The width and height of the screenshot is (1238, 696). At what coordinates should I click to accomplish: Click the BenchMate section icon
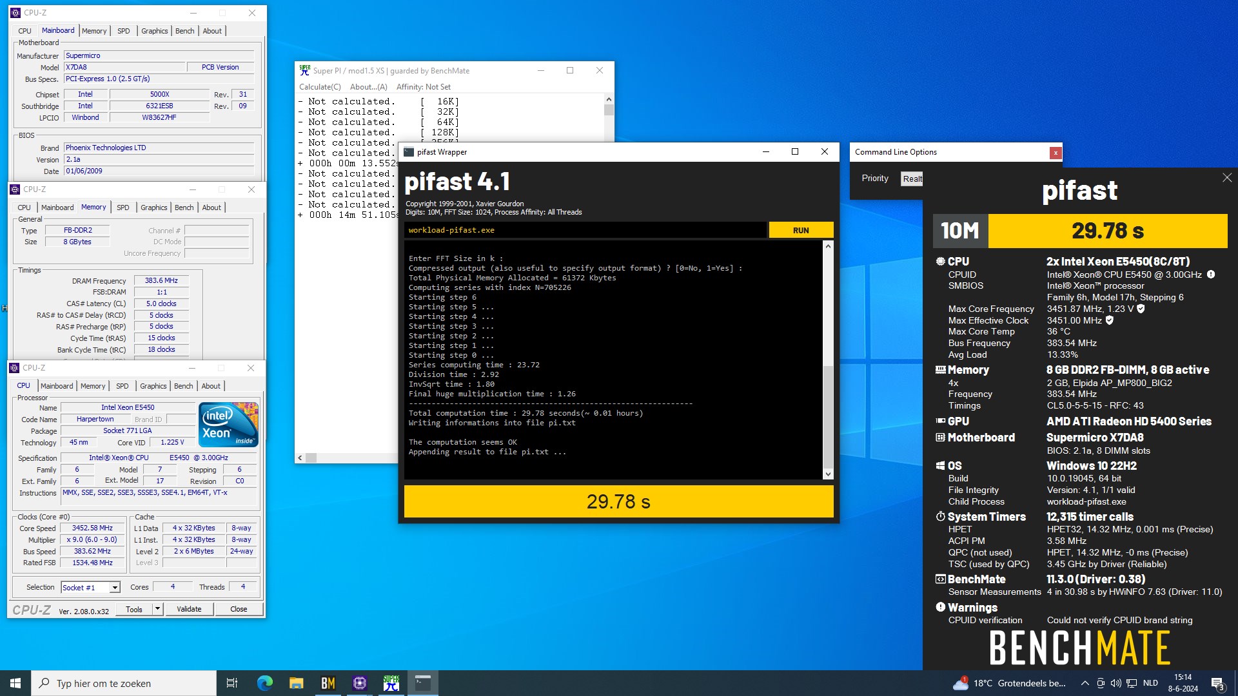940,579
